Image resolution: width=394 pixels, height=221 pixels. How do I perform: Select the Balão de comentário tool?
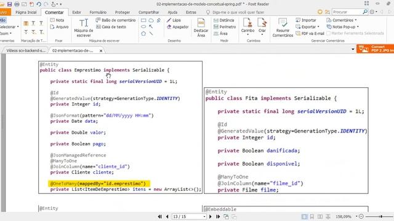coord(116,20)
